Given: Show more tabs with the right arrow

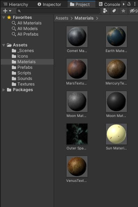Looking at the screenshot, I should click(124, 4).
